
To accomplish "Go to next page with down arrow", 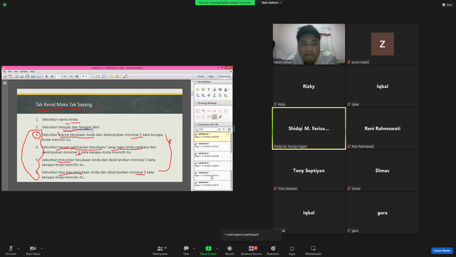I will coord(52,76).
